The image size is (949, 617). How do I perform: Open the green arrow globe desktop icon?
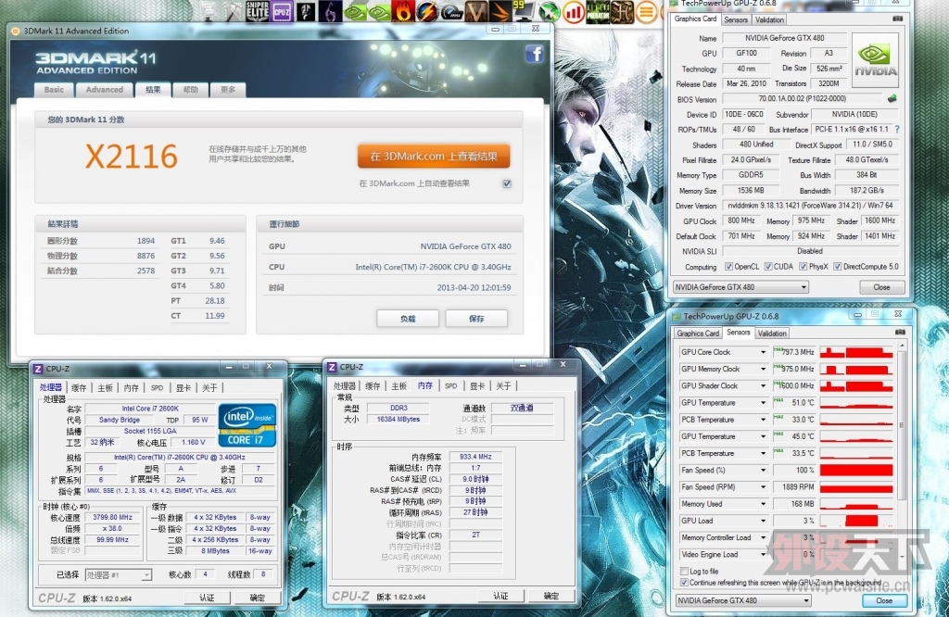(549, 11)
